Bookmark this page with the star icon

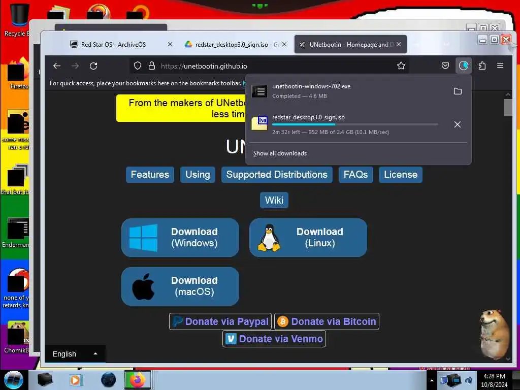coord(401,66)
